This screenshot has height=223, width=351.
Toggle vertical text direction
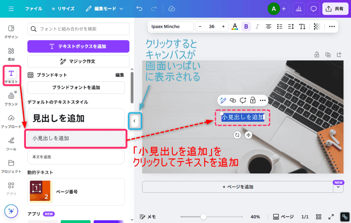point(302,26)
